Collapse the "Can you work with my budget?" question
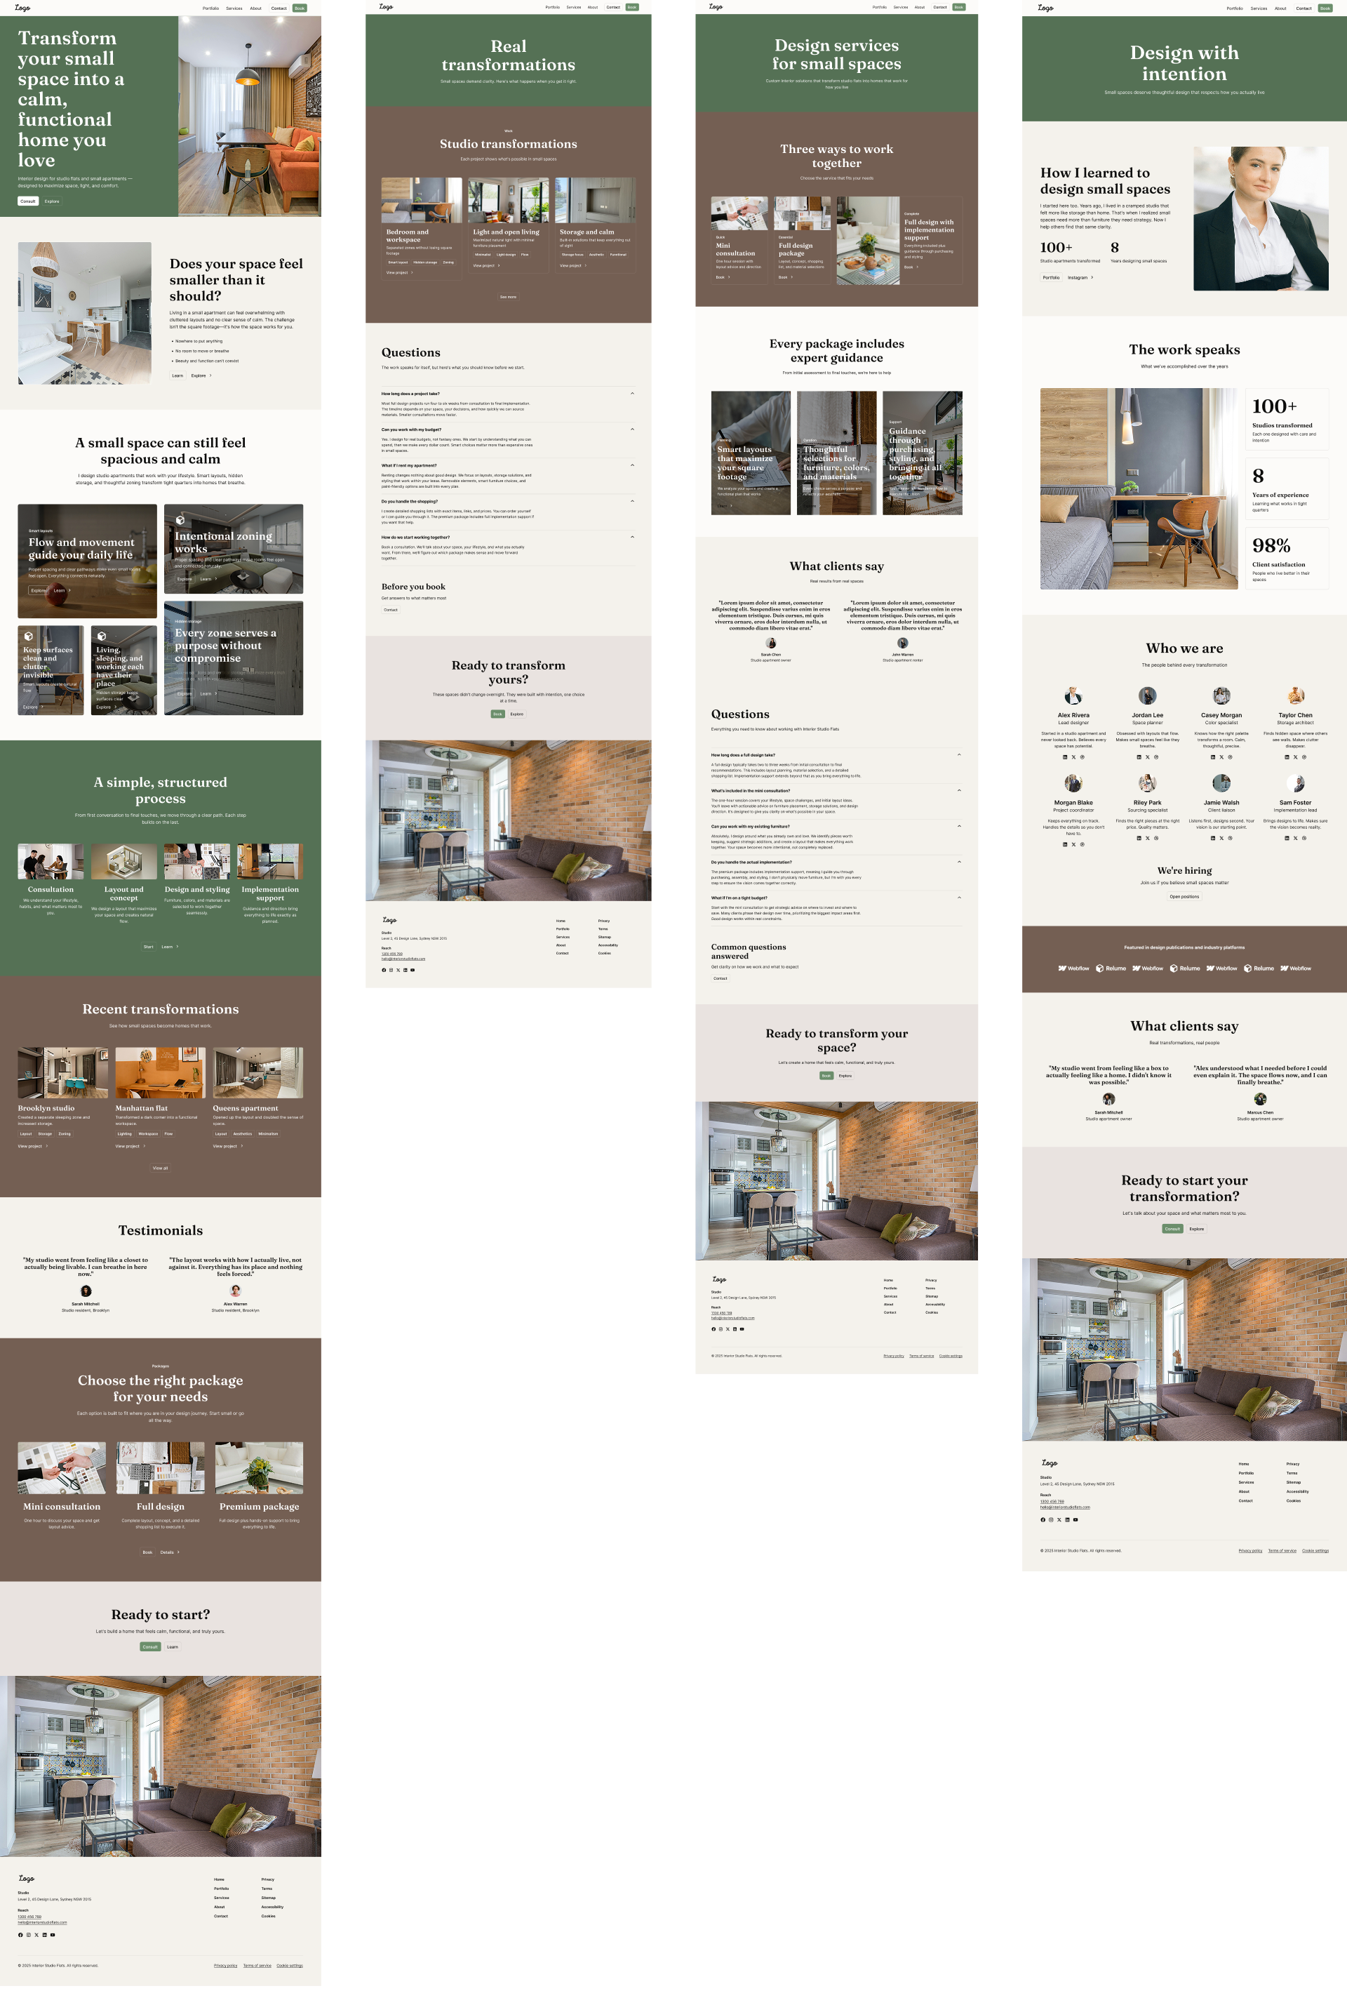Viewport: 1347px width, 1991px height. click(x=508, y=430)
